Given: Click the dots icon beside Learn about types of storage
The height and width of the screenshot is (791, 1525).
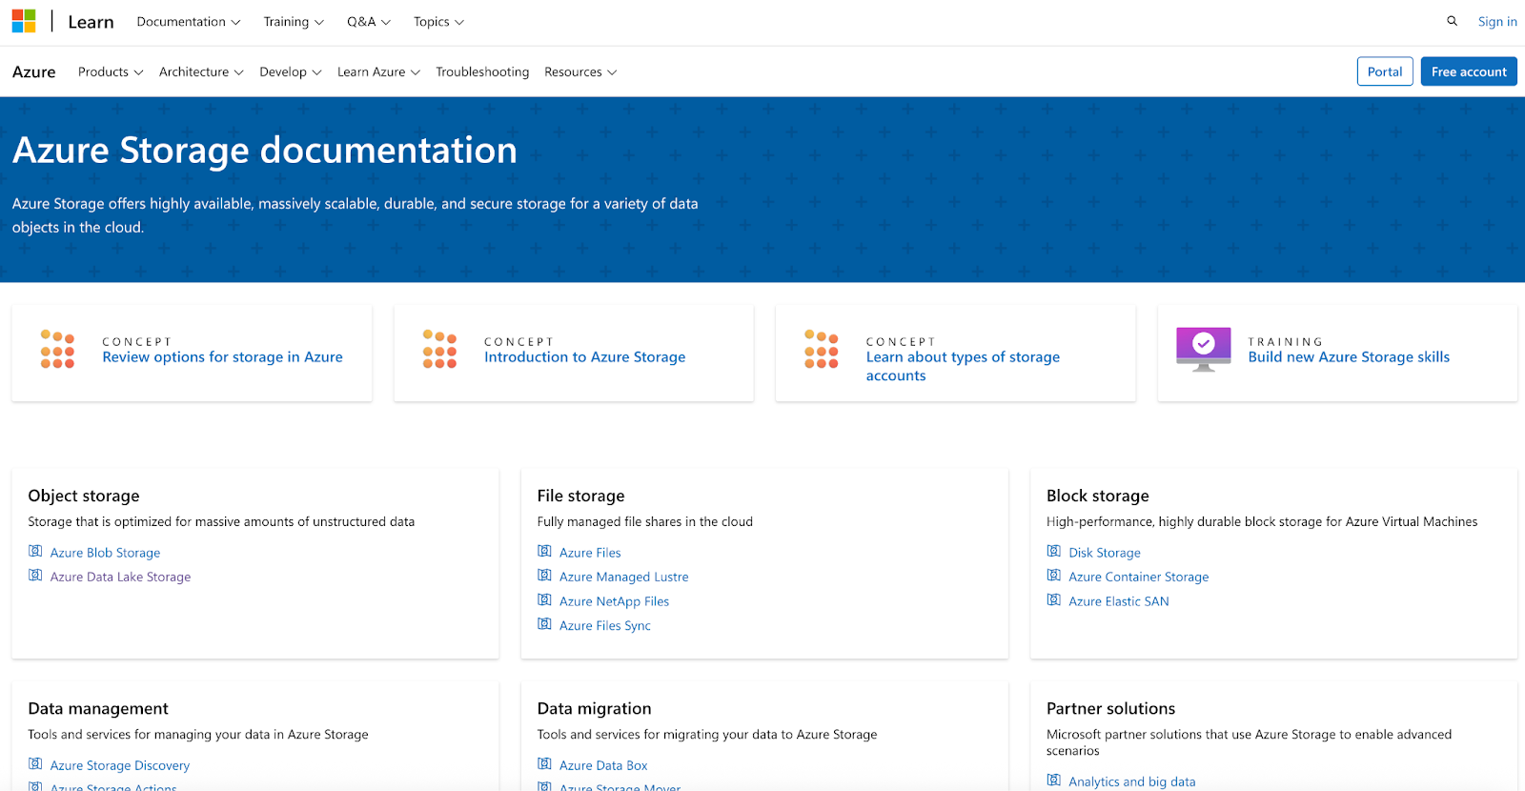Looking at the screenshot, I should point(822,350).
